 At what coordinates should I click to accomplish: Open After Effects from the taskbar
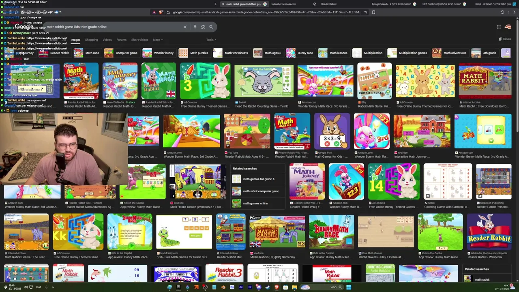241,287
